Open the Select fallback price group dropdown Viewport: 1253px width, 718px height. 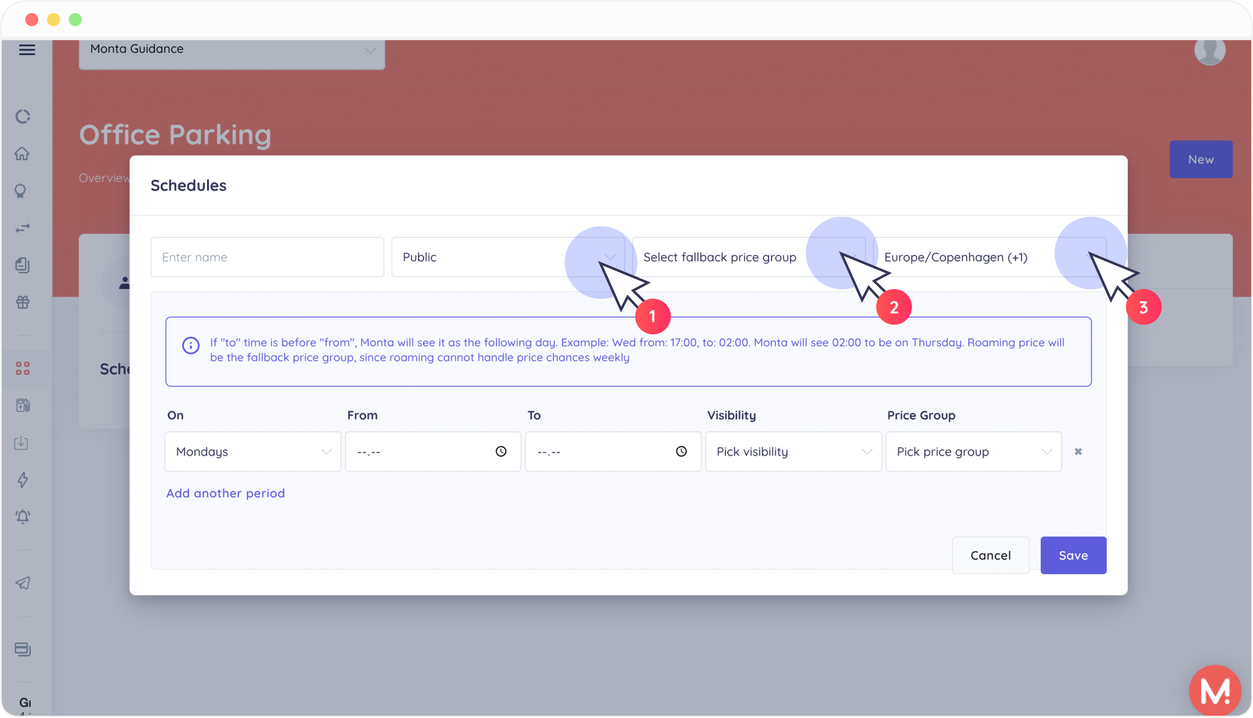749,257
